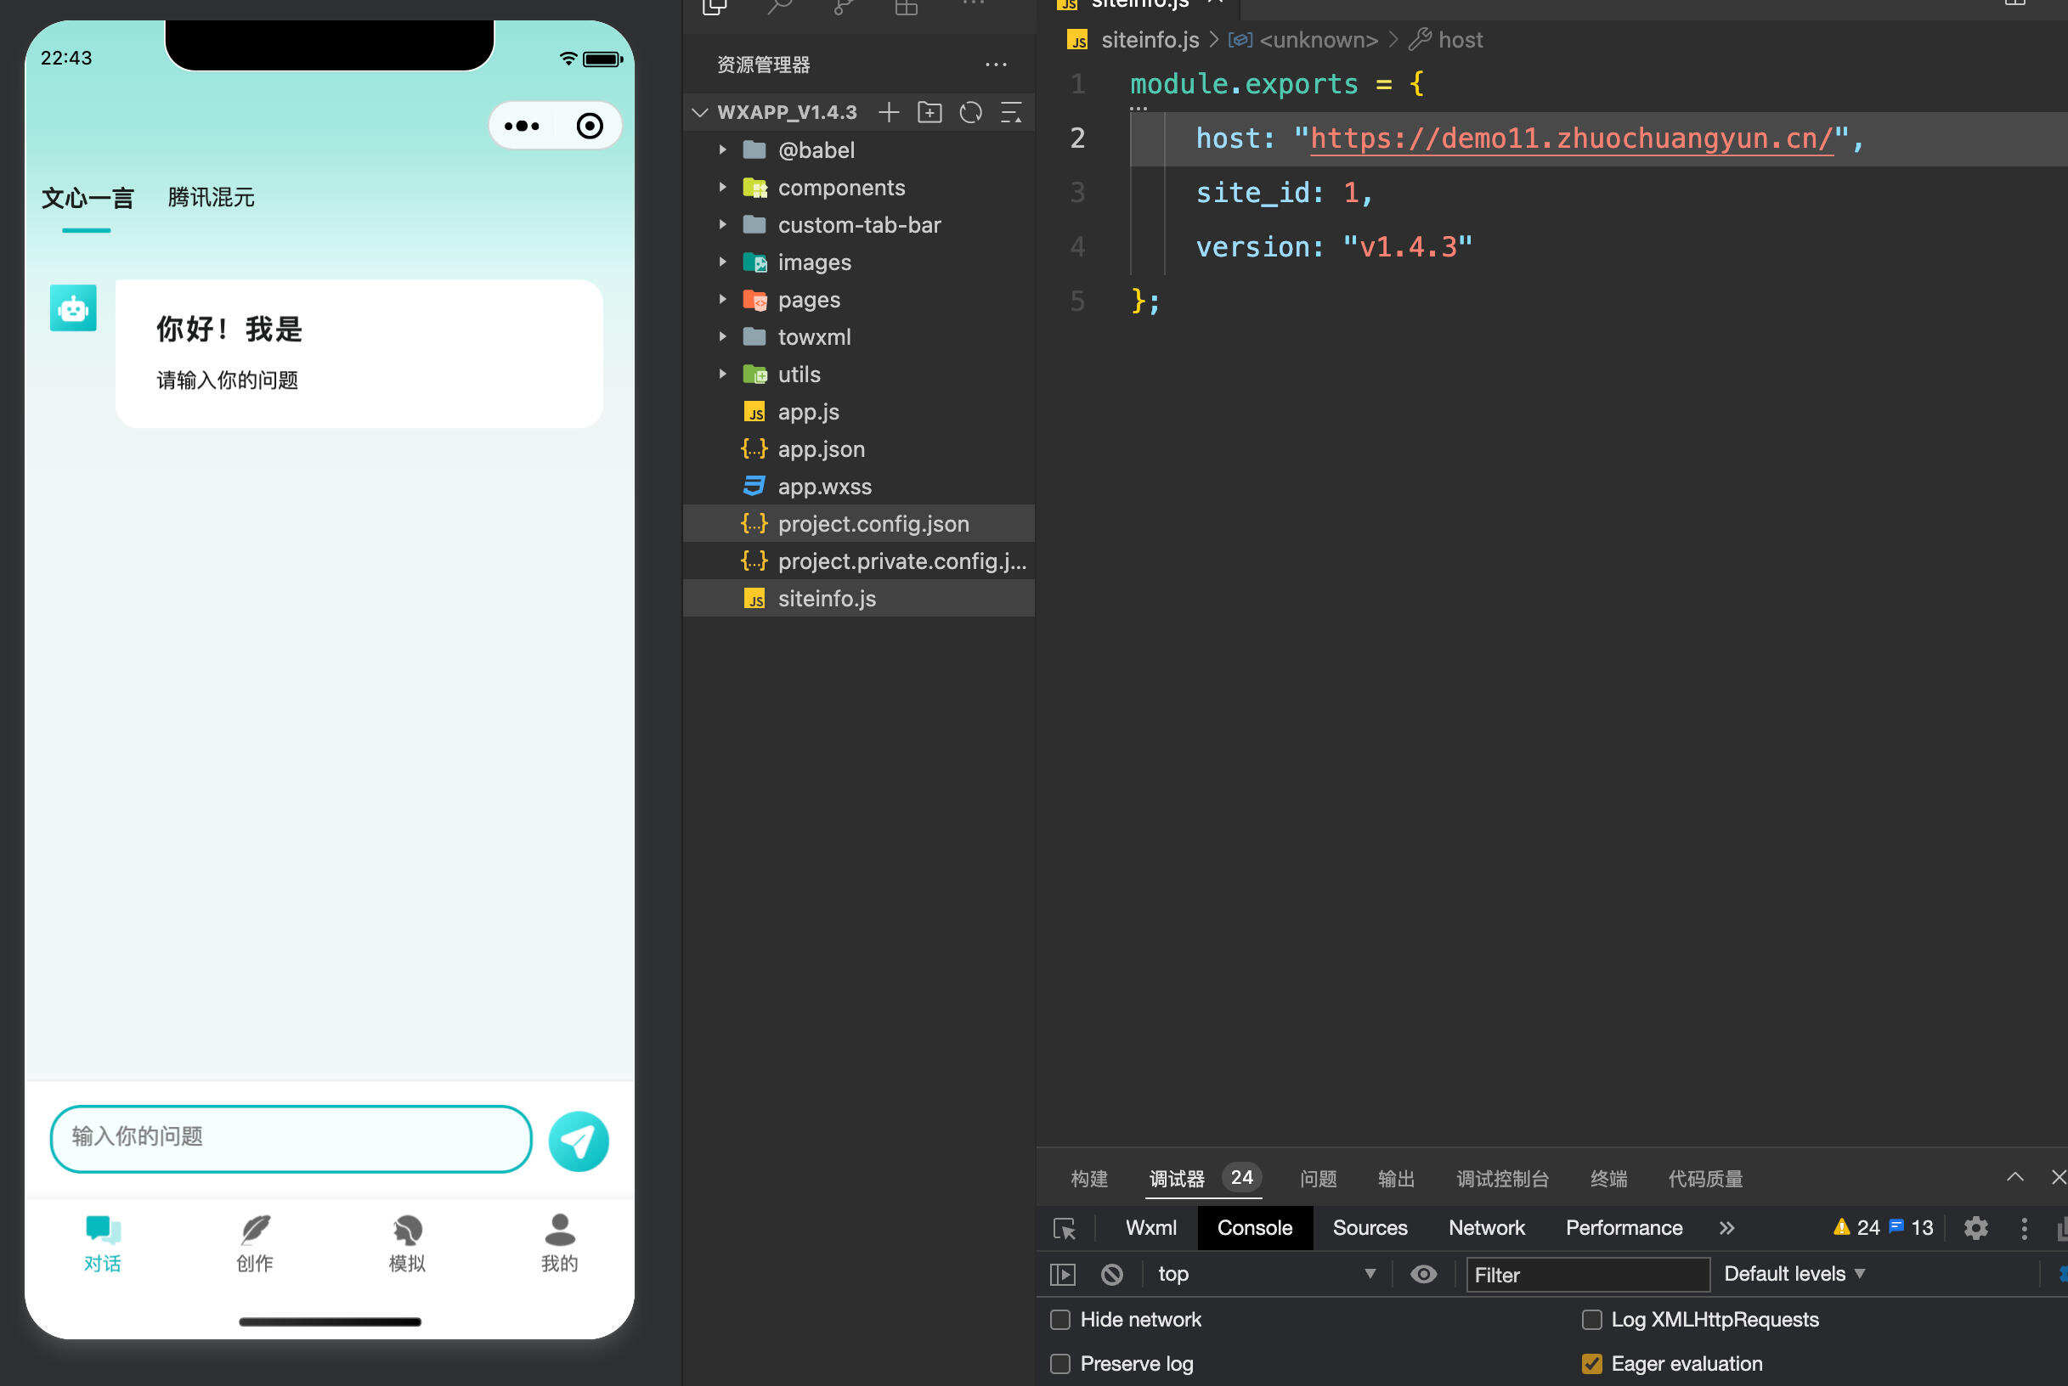Image resolution: width=2068 pixels, height=1386 pixels.
Task: Tap the send message paper-plane button
Action: pos(579,1141)
